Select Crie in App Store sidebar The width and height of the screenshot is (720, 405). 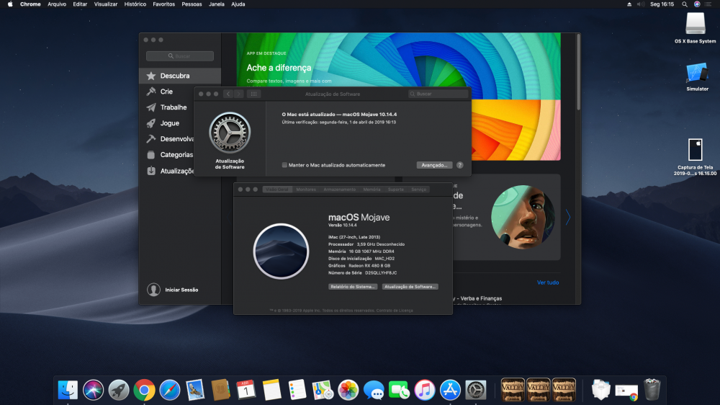[x=166, y=92]
